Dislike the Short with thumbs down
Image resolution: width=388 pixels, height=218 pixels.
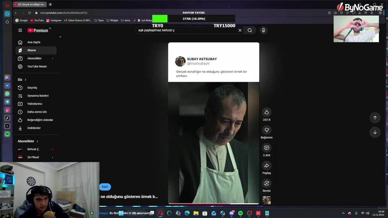[x=267, y=130]
